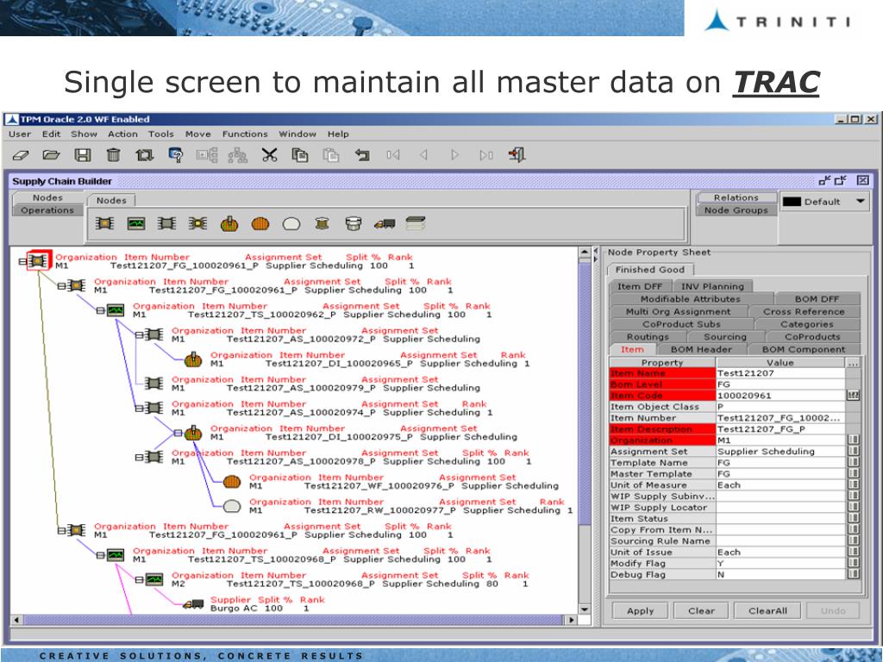Collapse the M1 Test121207_TS_100020968_P tree node
883x662 pixels.
click(x=100, y=555)
